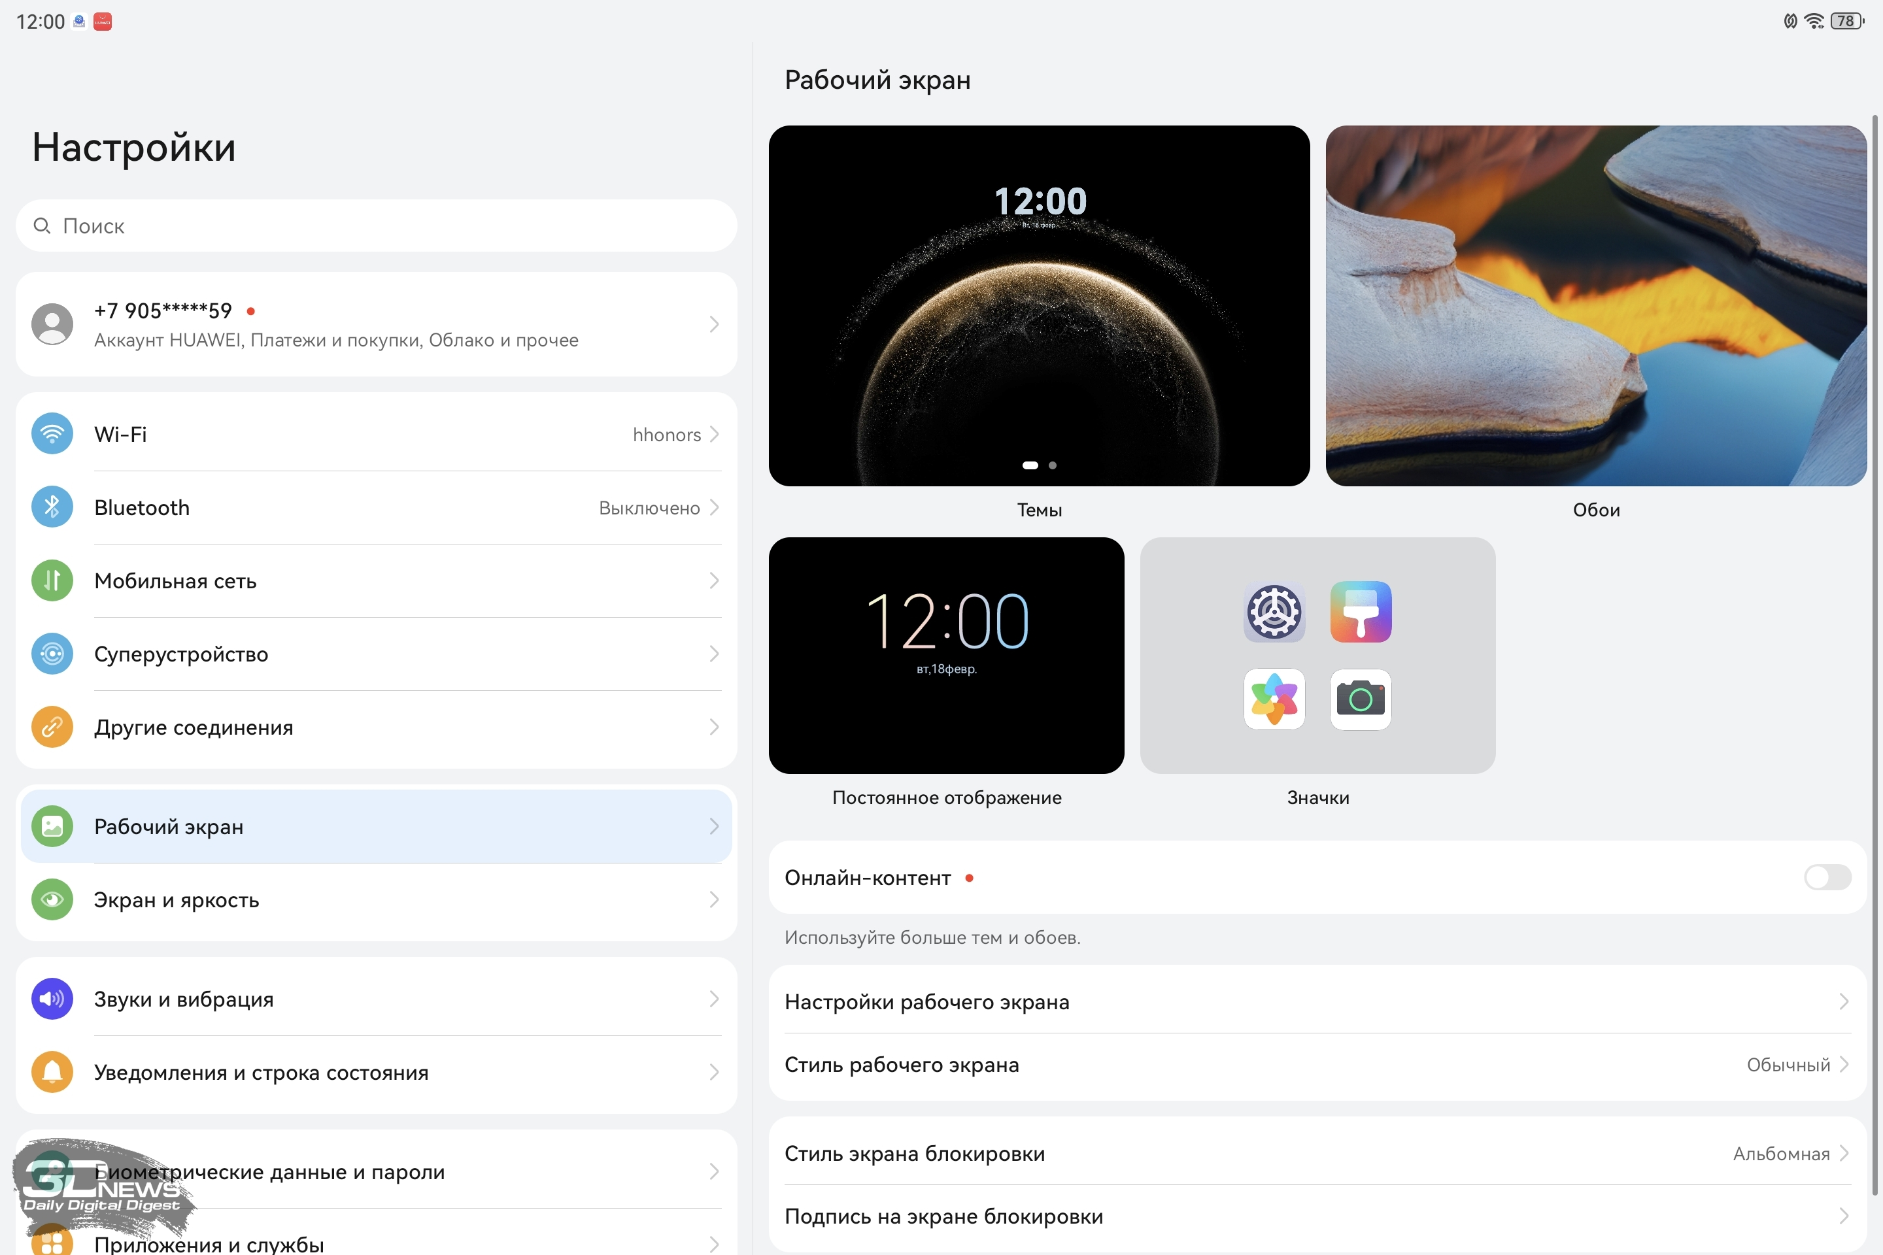Click the settings gear icon in Значки preview
The height and width of the screenshot is (1255, 1883).
click(x=1274, y=612)
